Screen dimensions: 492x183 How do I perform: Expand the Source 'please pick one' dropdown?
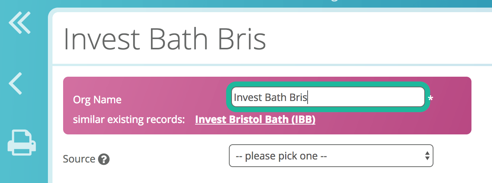(327, 156)
